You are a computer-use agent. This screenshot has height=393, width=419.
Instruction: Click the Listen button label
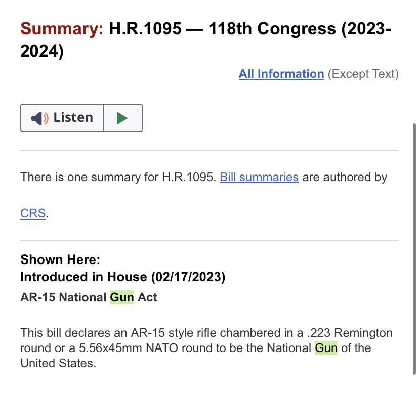pos(73,117)
